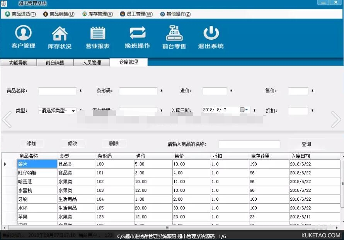Click the left arrow of the image gallery
This screenshot has height=240, width=344.
[7, 120]
